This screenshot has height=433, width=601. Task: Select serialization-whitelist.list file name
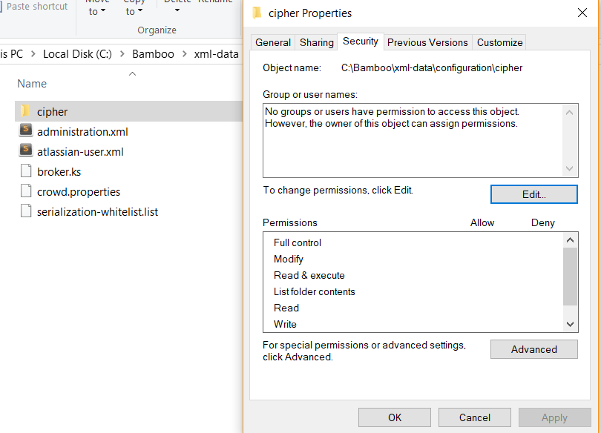97,212
